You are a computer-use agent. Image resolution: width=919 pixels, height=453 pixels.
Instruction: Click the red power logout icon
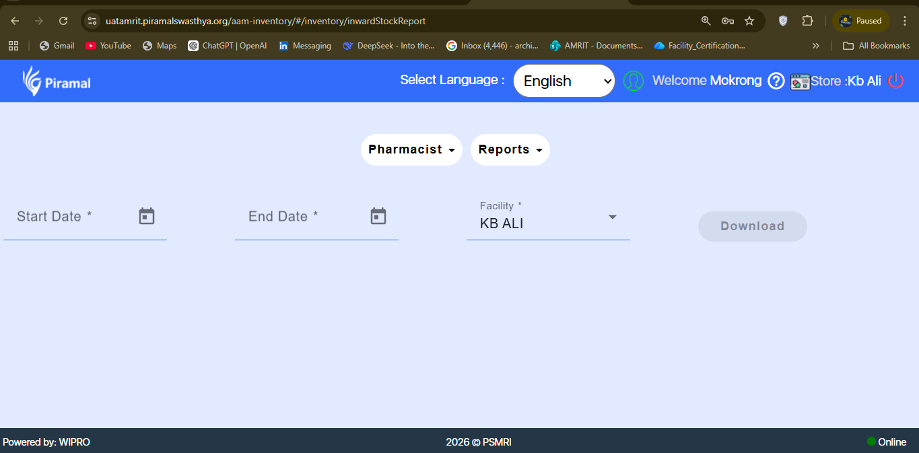tap(895, 81)
